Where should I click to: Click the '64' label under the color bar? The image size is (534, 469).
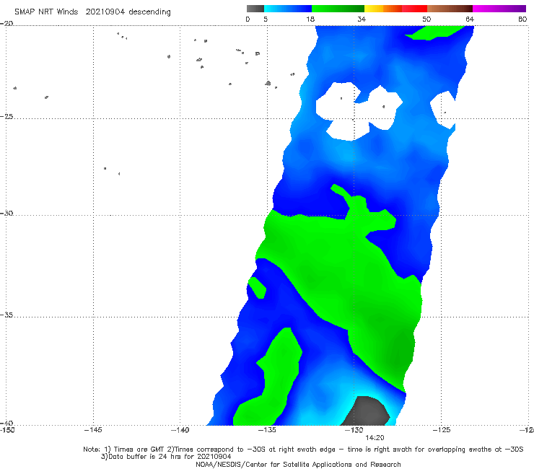pos(470,19)
